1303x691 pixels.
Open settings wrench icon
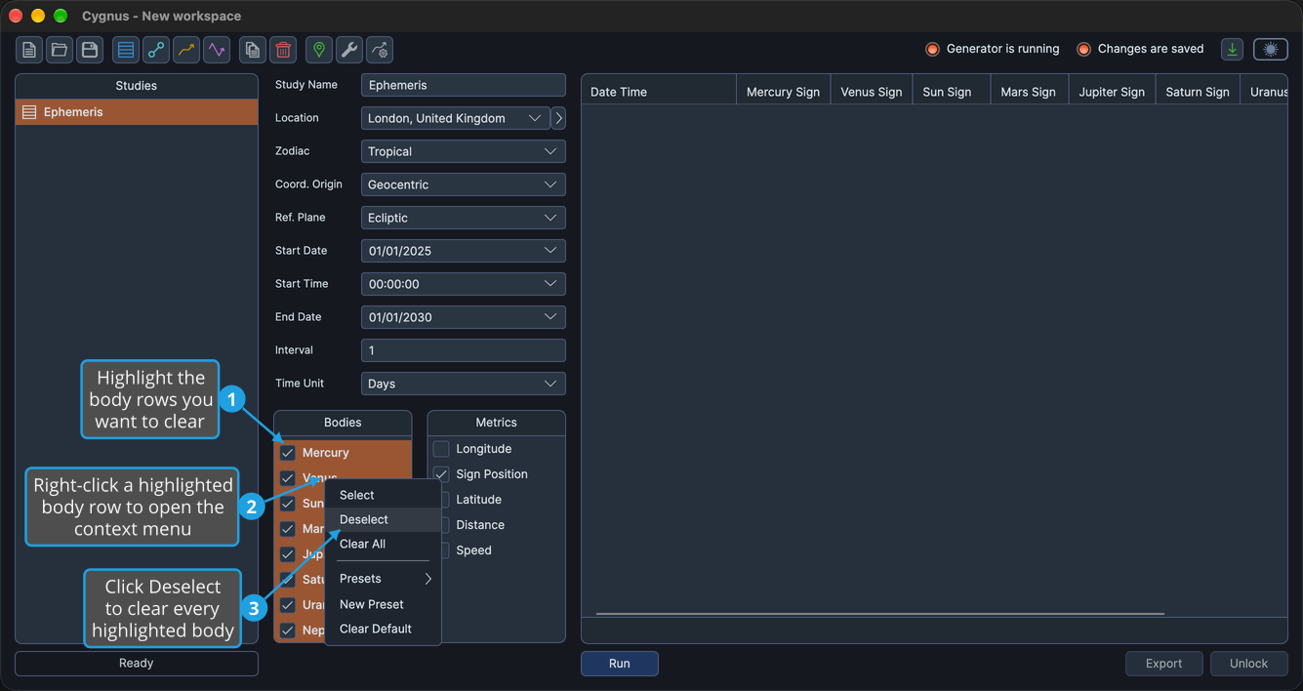349,50
